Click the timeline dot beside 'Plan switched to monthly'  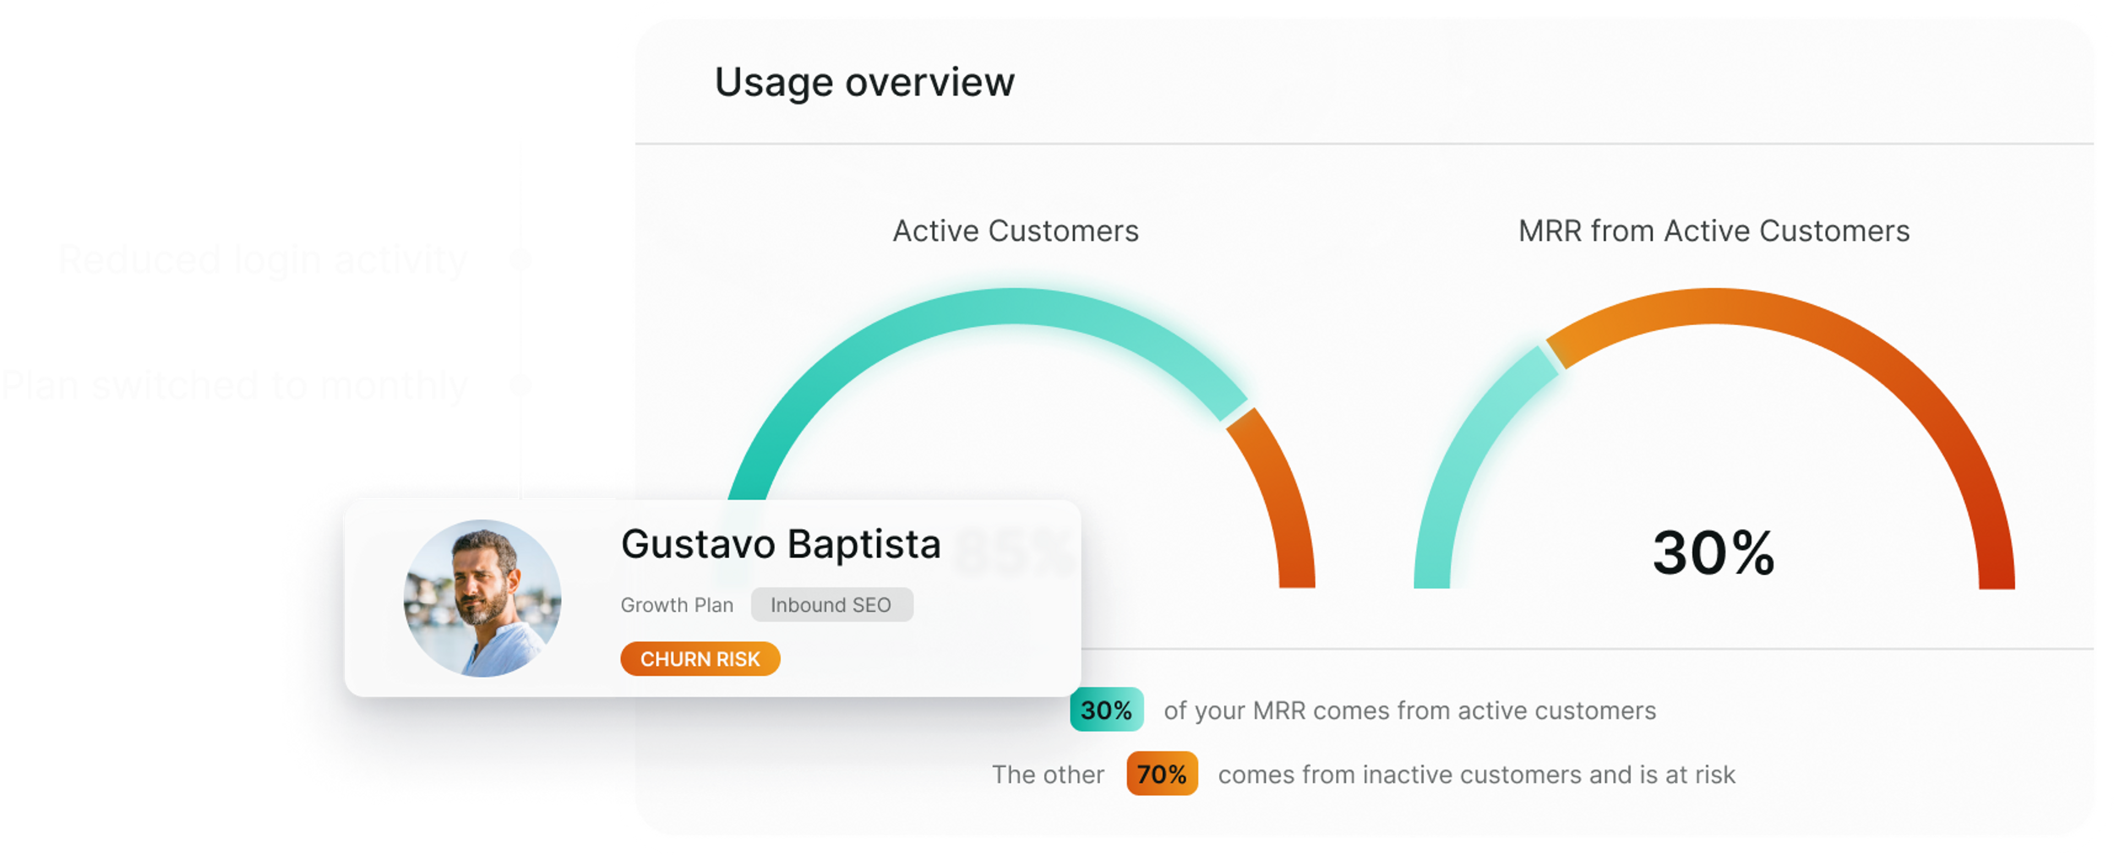click(520, 385)
